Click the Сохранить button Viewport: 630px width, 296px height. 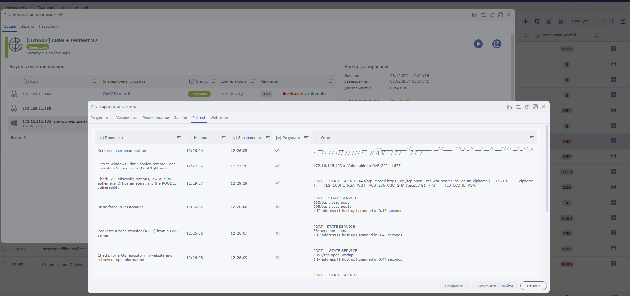(x=455, y=286)
